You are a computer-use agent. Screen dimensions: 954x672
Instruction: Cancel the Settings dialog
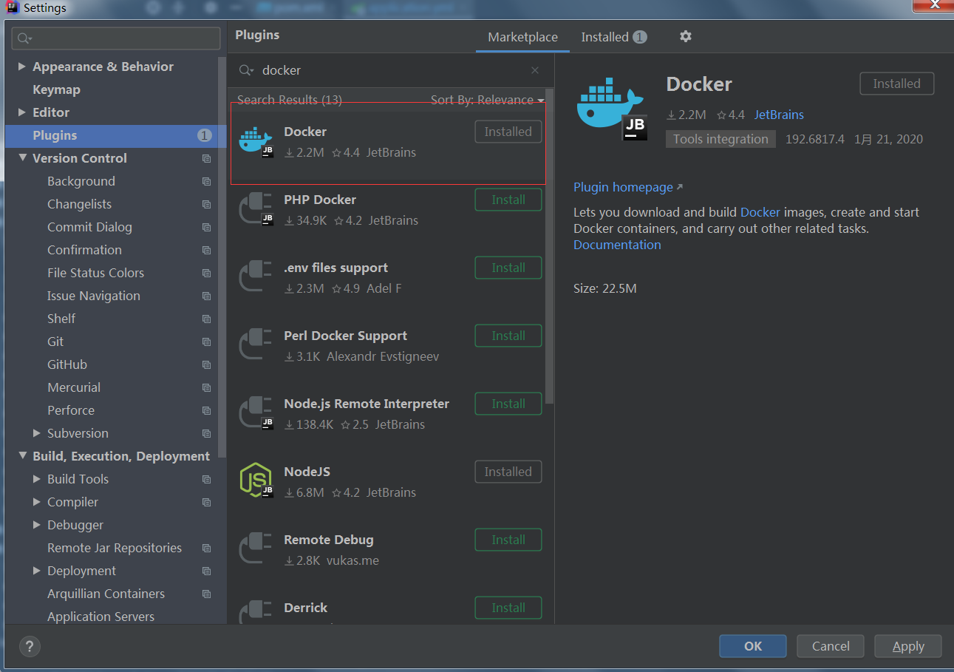(831, 646)
